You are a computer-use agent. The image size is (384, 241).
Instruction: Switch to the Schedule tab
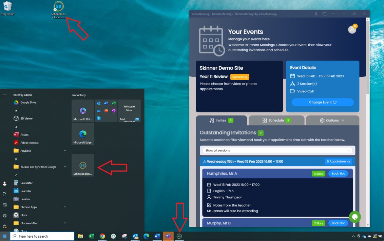pos(276,120)
